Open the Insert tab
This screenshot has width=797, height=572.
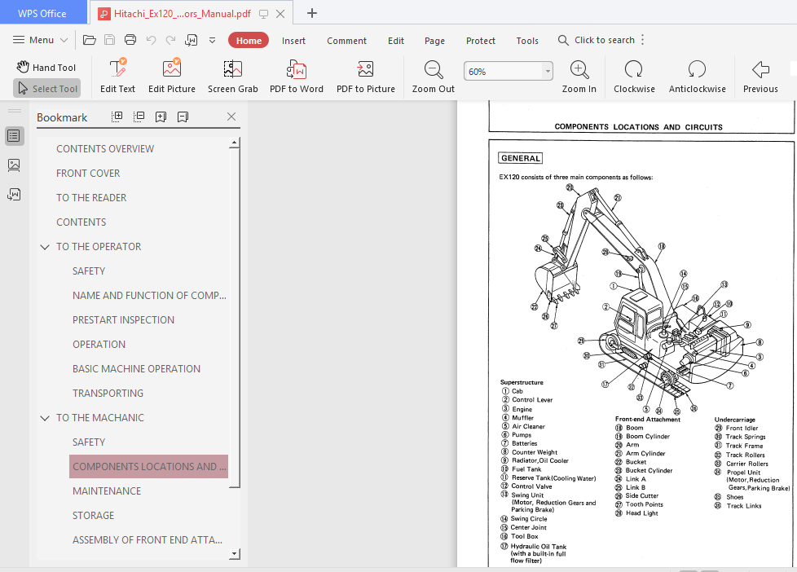tap(294, 41)
